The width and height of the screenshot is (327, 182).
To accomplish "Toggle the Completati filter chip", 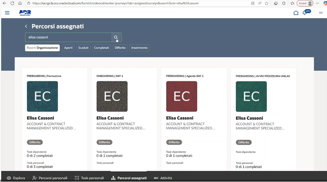I will (x=101, y=48).
